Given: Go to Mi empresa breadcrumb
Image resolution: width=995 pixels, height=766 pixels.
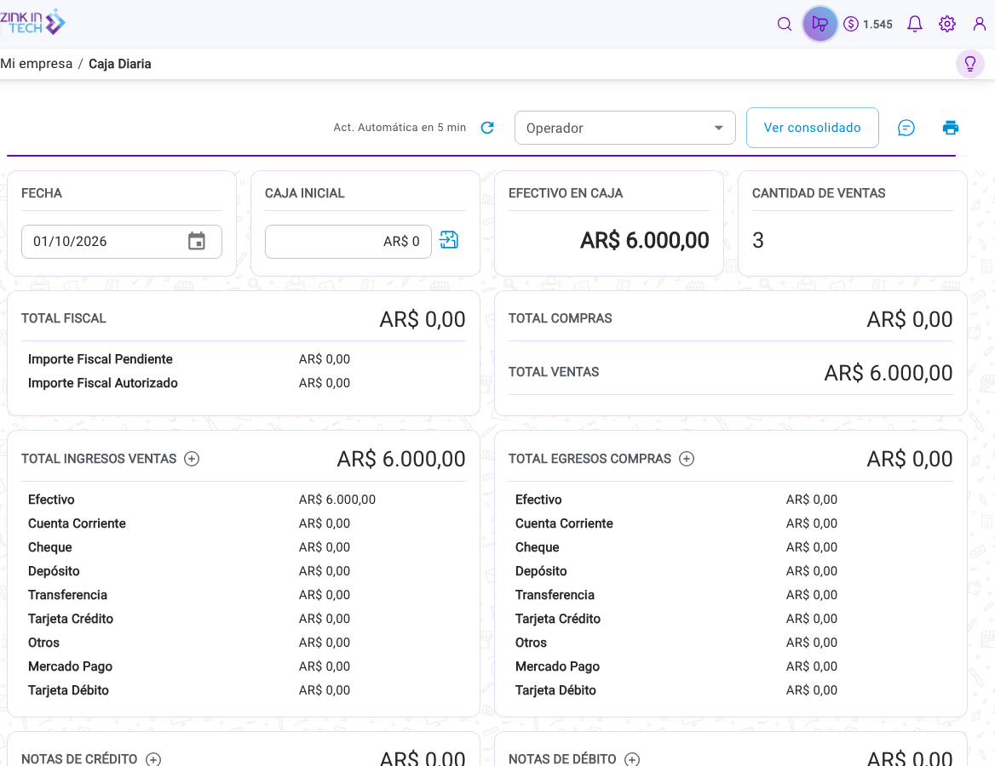Looking at the screenshot, I should [x=36, y=64].
